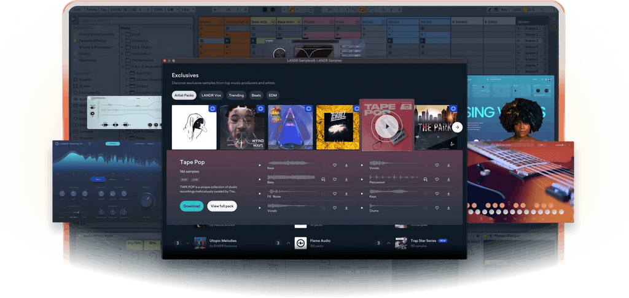This screenshot has height=298, width=629.
Task: Download the left-column Keys sample icon
Action: 346,165
